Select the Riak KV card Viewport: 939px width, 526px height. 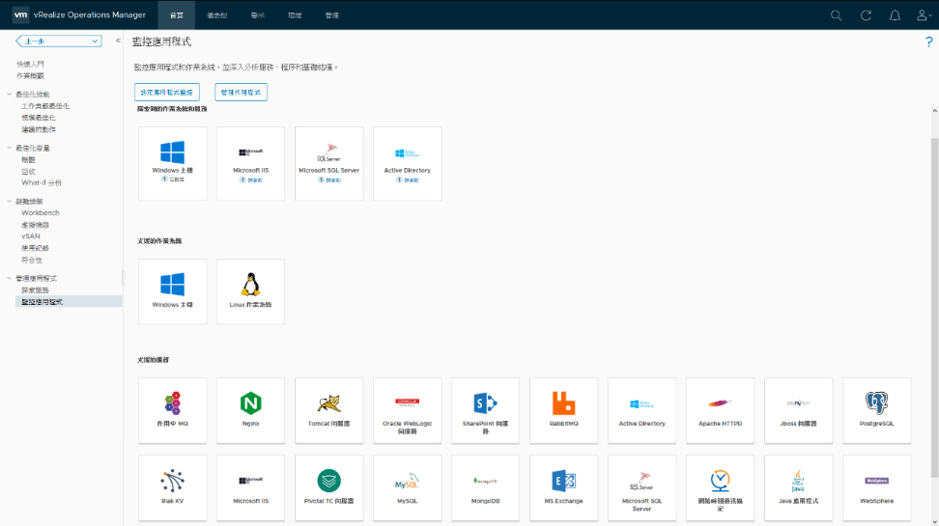(x=173, y=487)
